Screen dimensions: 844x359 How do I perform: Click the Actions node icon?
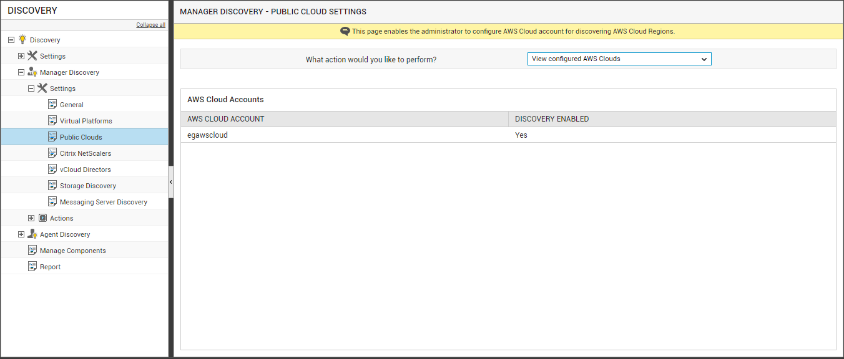point(42,218)
